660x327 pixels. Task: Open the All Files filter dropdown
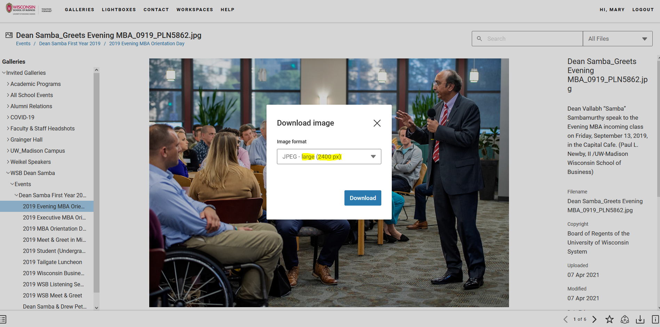pos(617,39)
